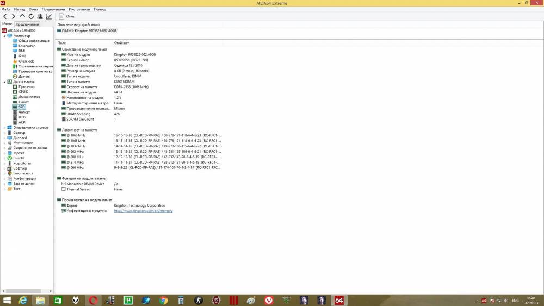Switch to the Меню tab
Image resolution: width=544 pixels, height=306 pixels.
click(x=7, y=24)
